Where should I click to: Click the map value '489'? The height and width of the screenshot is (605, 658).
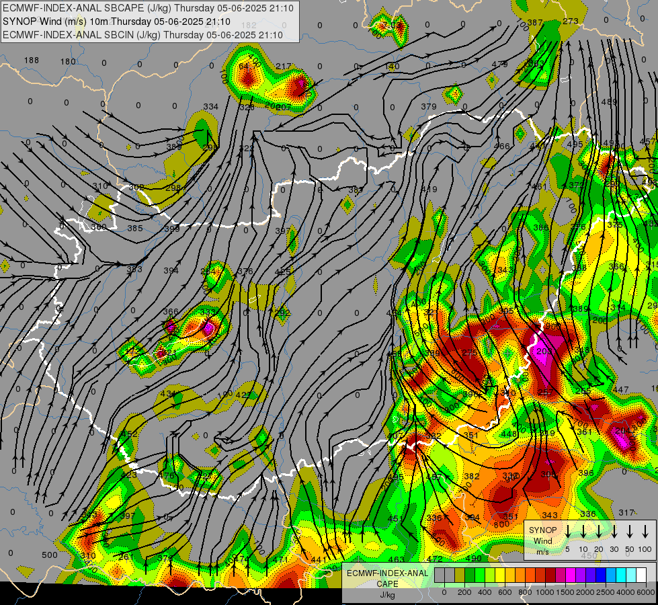pos(610,102)
